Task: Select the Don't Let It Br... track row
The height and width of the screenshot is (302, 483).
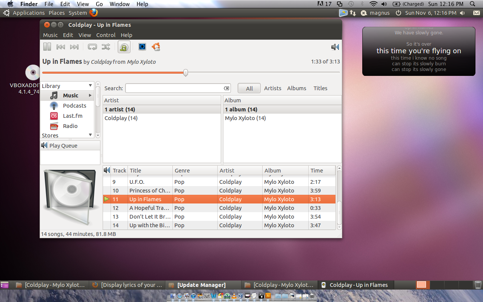Action: tap(219, 217)
